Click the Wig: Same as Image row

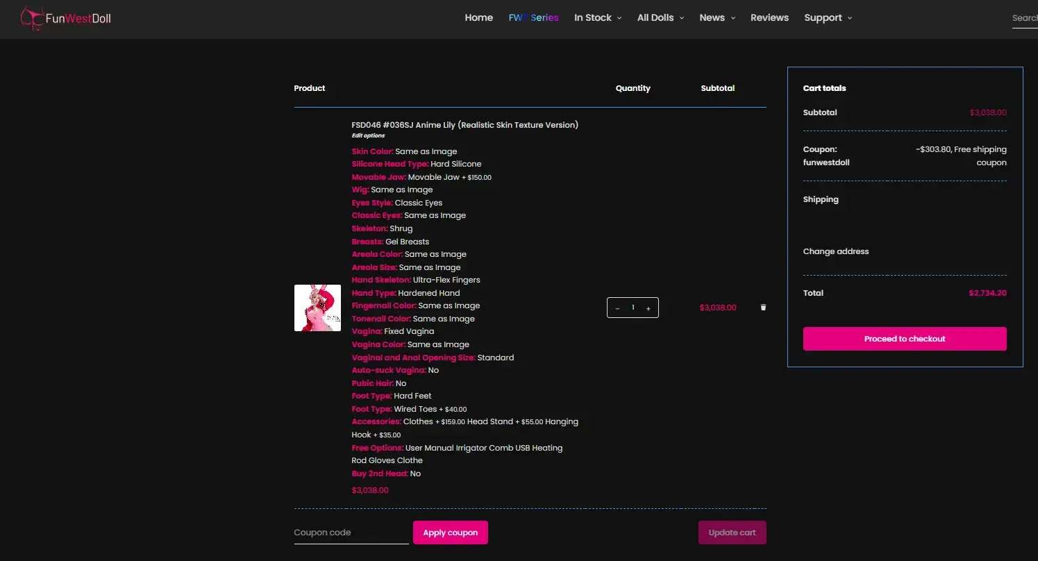[392, 190]
